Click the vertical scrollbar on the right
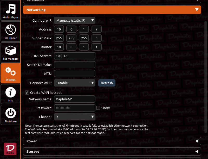The width and height of the screenshot is (208, 159). tap(206, 75)
